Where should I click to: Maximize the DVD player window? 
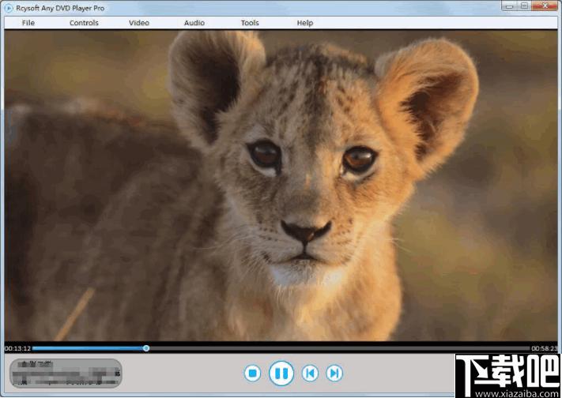(x=525, y=6)
